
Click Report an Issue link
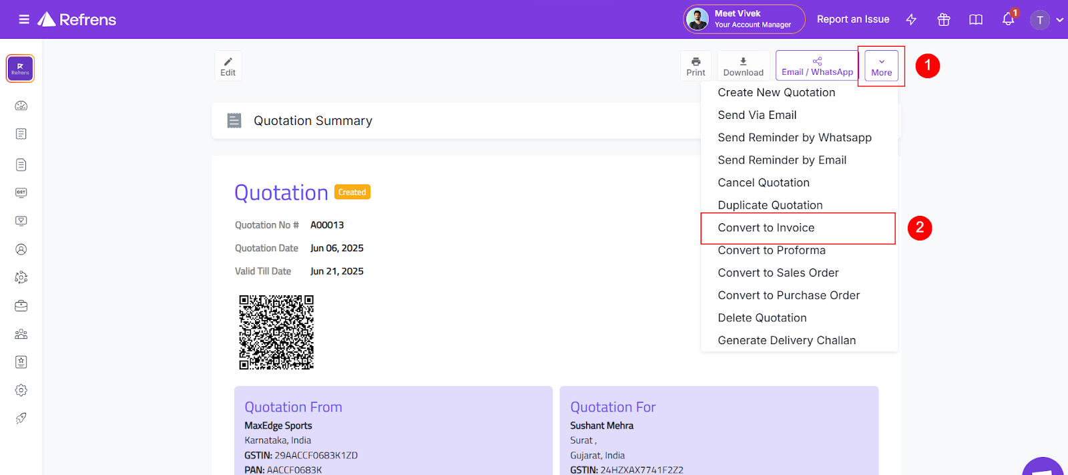(x=853, y=19)
